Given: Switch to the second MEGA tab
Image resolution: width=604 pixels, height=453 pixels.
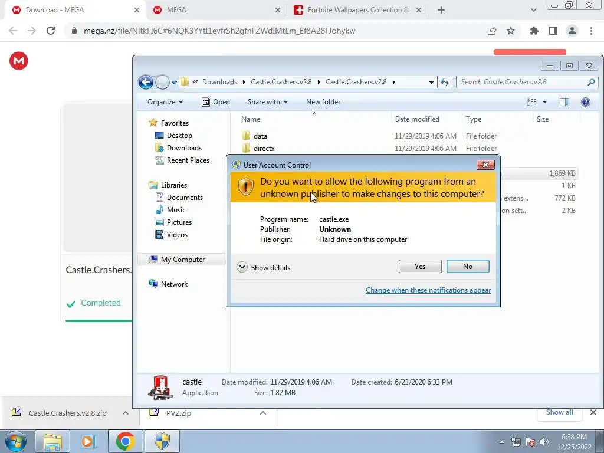Looking at the screenshot, I should [217, 11].
